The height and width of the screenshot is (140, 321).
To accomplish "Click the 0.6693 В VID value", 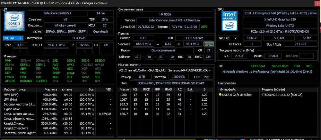I will (x=105, y=114).
